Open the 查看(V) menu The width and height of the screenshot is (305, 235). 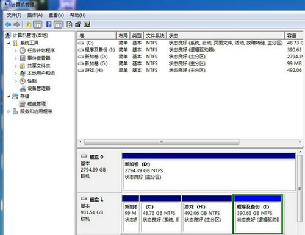56,15
